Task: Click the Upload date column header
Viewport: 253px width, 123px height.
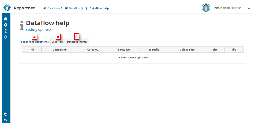Action: [x=187, y=50]
